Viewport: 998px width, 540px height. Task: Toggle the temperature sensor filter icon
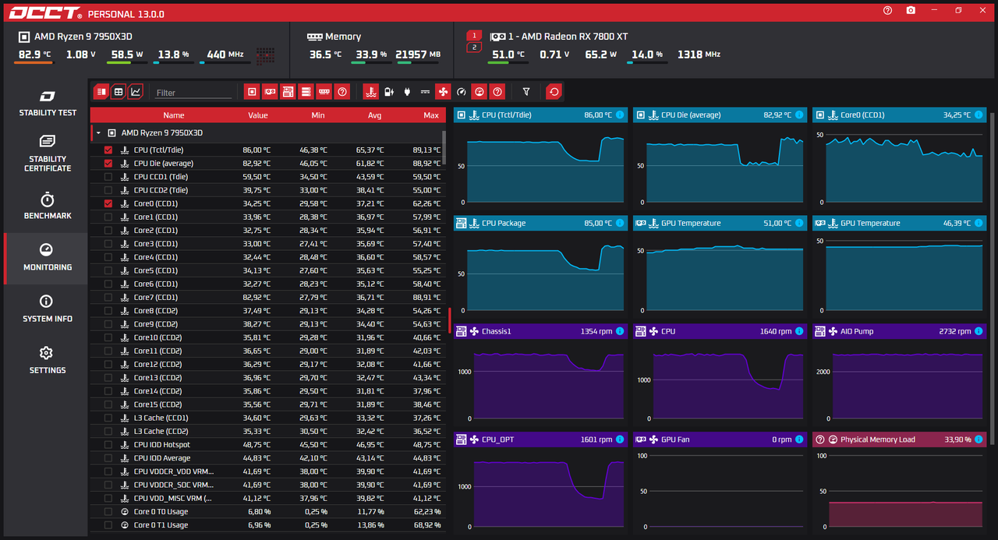[371, 92]
